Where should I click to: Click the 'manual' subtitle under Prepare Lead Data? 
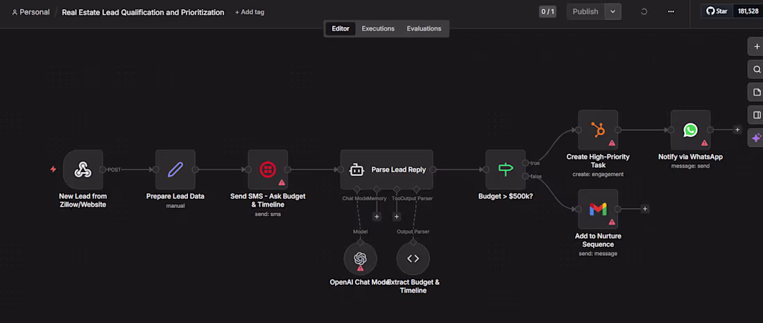(x=175, y=206)
